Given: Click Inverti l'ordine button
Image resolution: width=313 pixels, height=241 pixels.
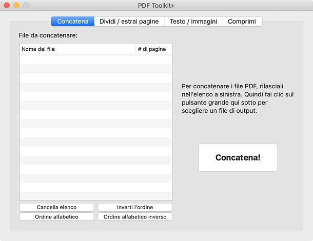Looking at the screenshot, I should click(135, 207).
